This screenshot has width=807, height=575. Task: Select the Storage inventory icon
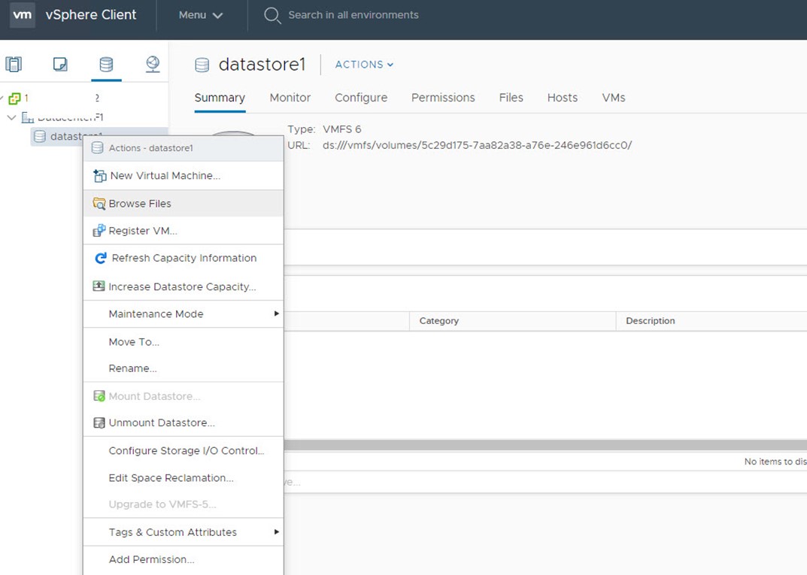point(106,65)
